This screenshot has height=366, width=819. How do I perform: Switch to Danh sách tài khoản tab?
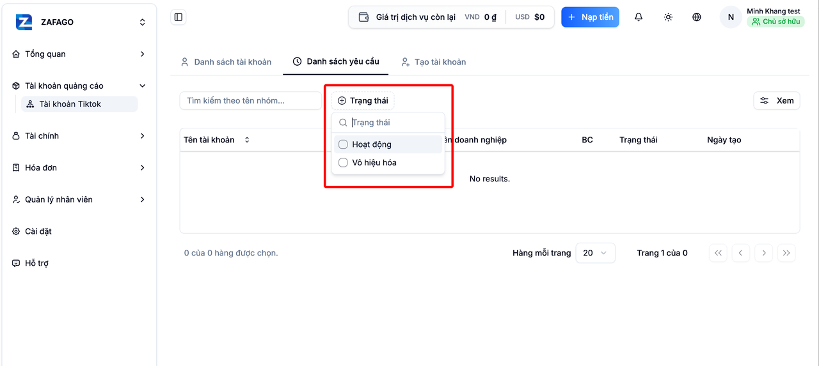point(226,62)
